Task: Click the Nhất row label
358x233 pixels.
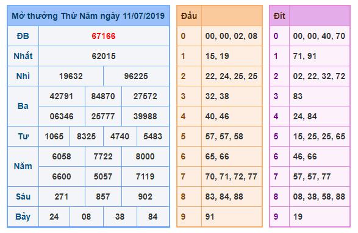Action: (x=23, y=56)
